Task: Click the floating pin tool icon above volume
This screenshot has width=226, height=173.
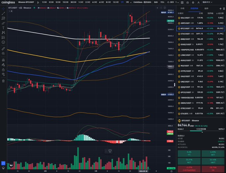Action: pos(110,151)
